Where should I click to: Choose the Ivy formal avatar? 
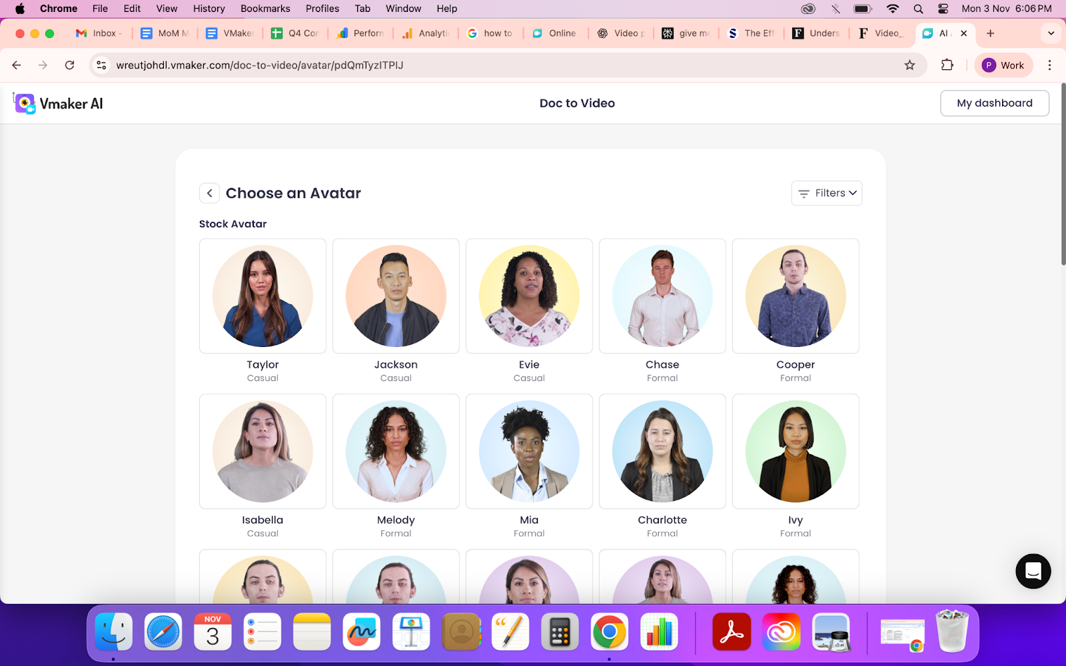(796, 452)
